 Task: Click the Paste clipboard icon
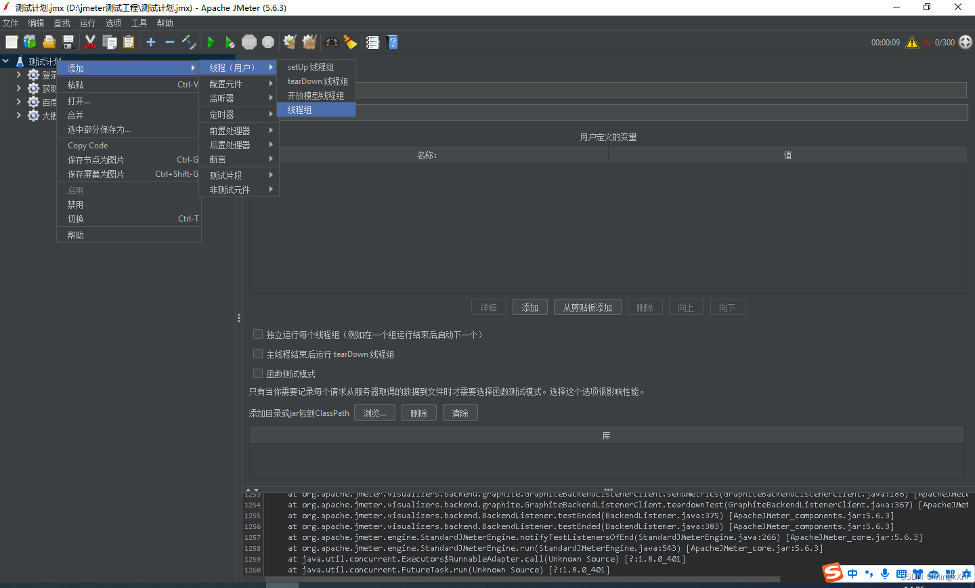(x=129, y=42)
